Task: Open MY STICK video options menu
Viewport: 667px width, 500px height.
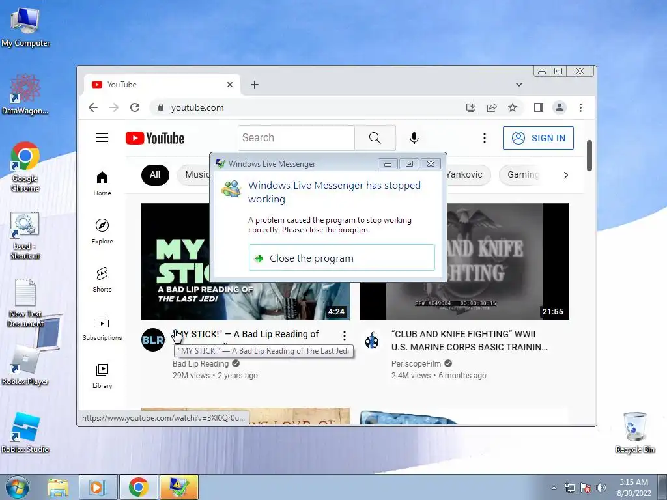Action: point(344,336)
